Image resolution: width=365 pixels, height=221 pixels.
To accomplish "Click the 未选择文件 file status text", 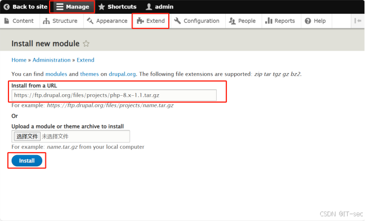I will coord(55,136).
